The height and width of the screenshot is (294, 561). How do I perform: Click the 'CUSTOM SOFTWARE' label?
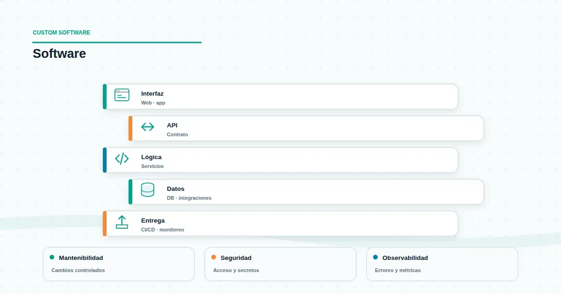(62, 33)
